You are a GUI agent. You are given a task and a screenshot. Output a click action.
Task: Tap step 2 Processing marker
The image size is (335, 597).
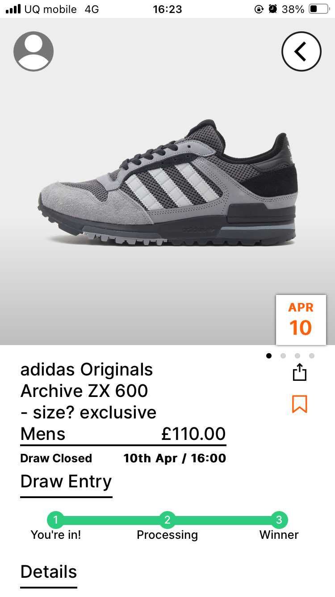pos(167,520)
